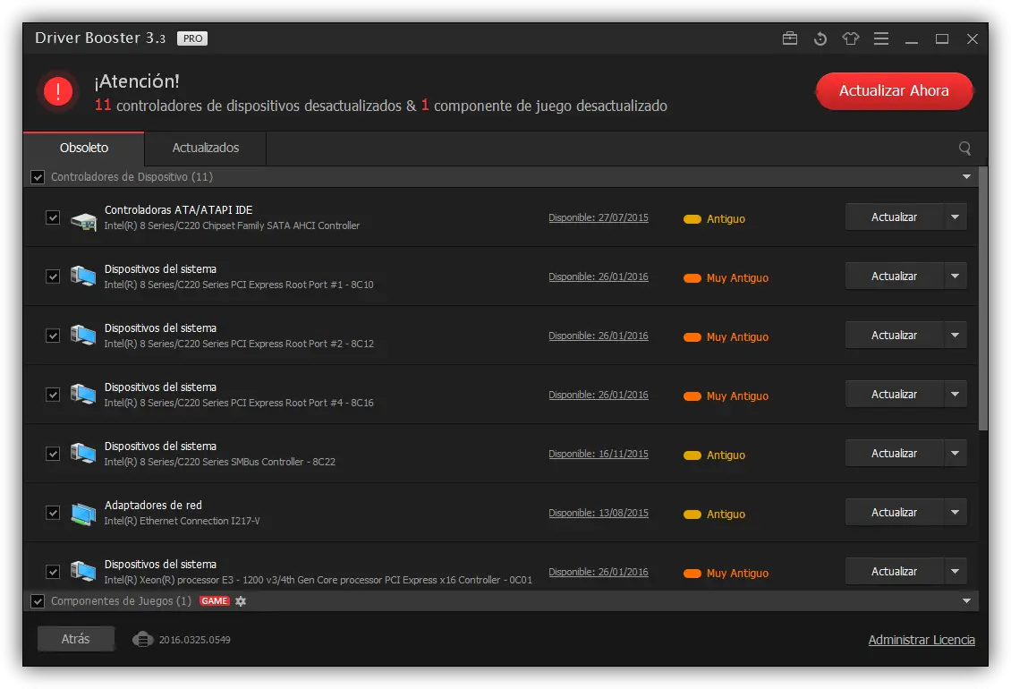Click the Antiguo status for SATA AHCI Controller
This screenshot has height=689, width=1011.
coord(714,219)
